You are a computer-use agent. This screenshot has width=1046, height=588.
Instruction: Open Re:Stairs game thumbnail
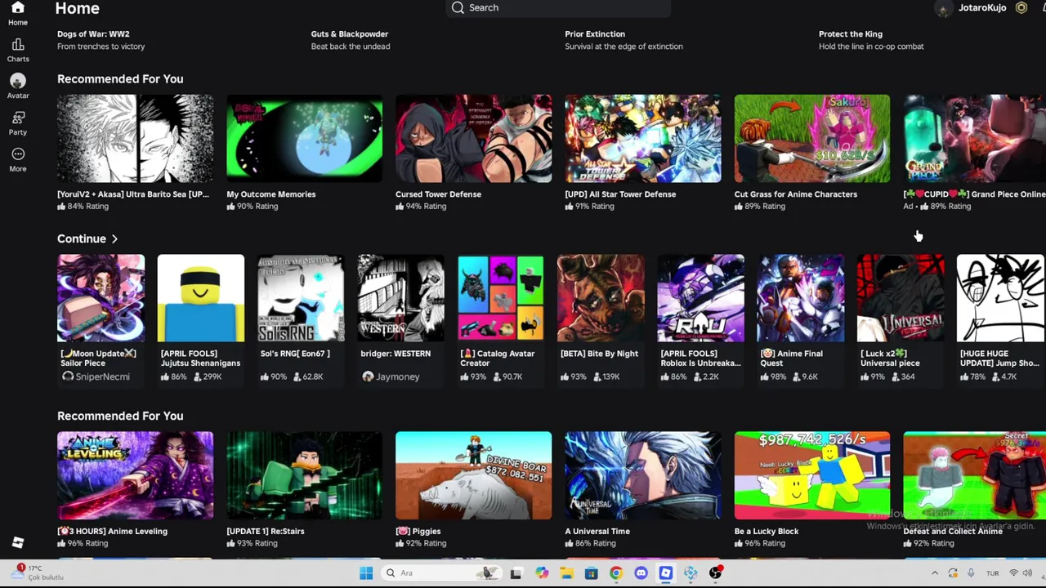pos(304,475)
